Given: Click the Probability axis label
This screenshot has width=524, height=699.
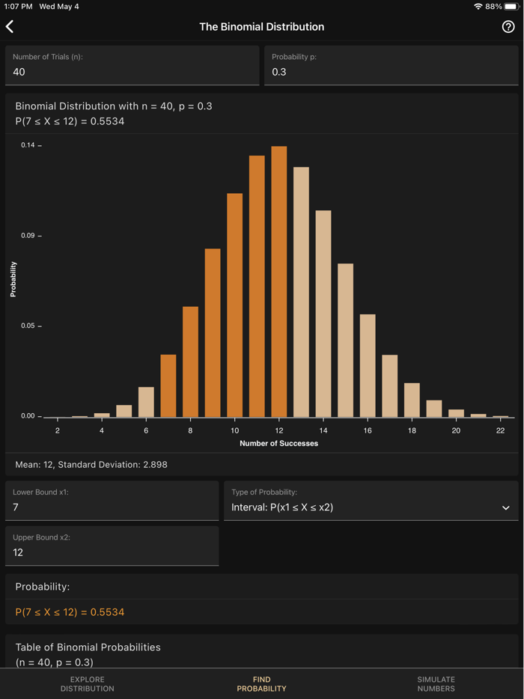Looking at the screenshot, I should coord(13,278).
